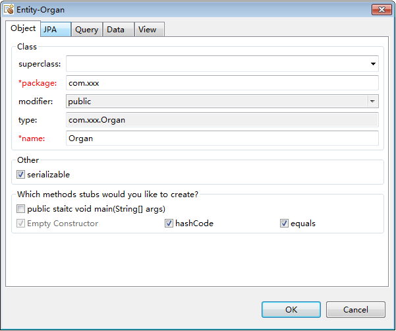Click the 'Which methods stubs' group heading
The image size is (396, 331).
click(x=107, y=195)
